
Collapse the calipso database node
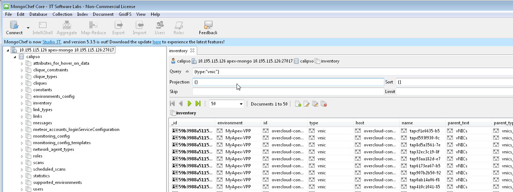click(x=15, y=57)
